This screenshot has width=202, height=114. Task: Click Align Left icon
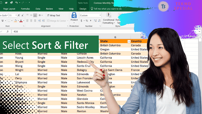27,21
